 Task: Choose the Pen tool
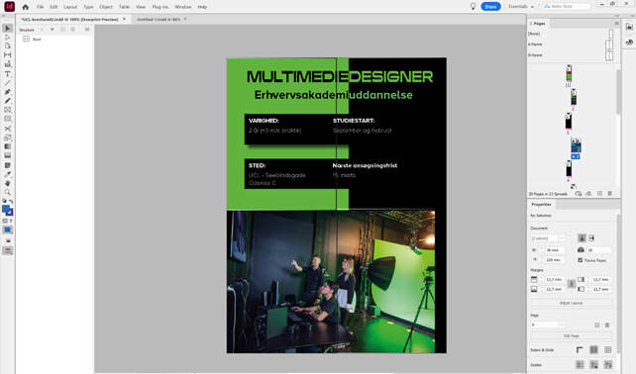point(7,92)
